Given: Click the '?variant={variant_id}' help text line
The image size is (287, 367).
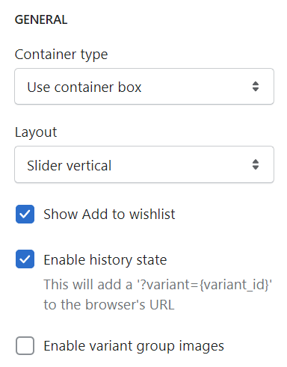Looking at the screenshot, I should (x=158, y=285).
